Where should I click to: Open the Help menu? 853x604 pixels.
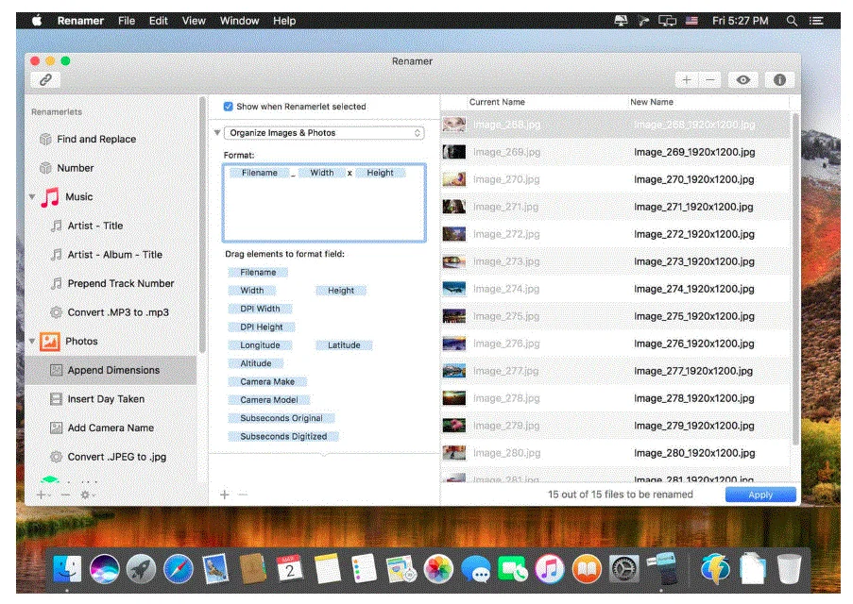click(284, 21)
